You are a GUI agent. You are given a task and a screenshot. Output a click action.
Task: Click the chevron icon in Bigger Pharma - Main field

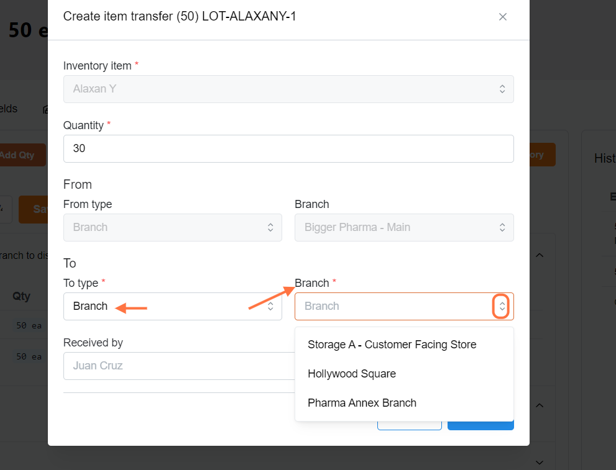tap(502, 227)
